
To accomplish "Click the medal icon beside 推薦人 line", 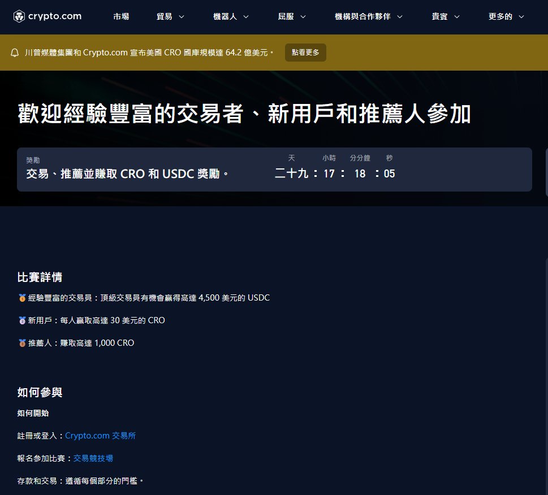I will coord(21,342).
